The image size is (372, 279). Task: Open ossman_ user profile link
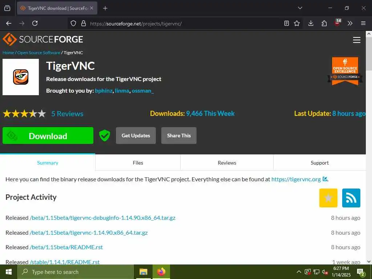[x=143, y=91]
